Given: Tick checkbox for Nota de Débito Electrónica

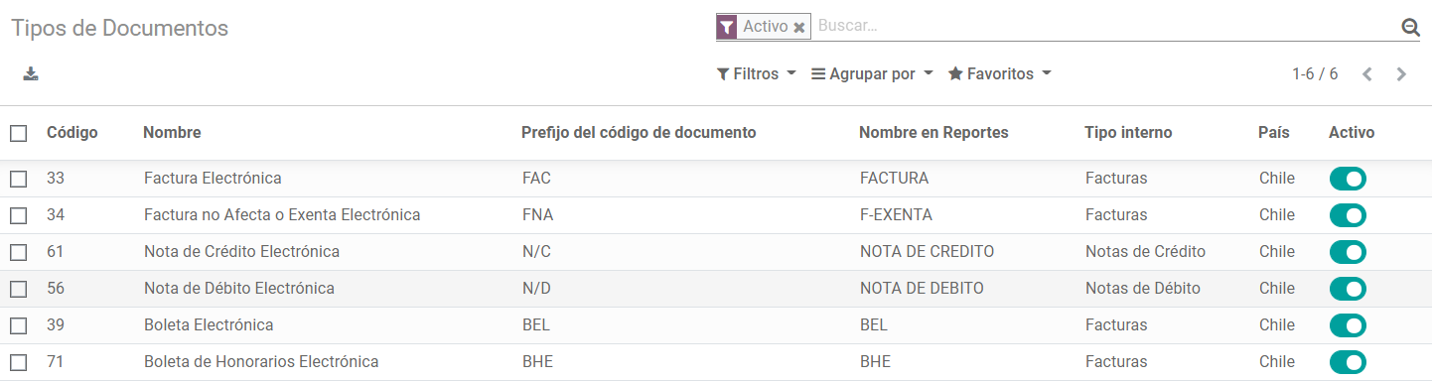Looking at the screenshot, I should pyautogui.click(x=19, y=289).
